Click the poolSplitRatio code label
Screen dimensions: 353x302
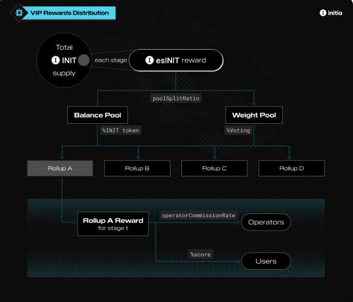[x=176, y=98]
